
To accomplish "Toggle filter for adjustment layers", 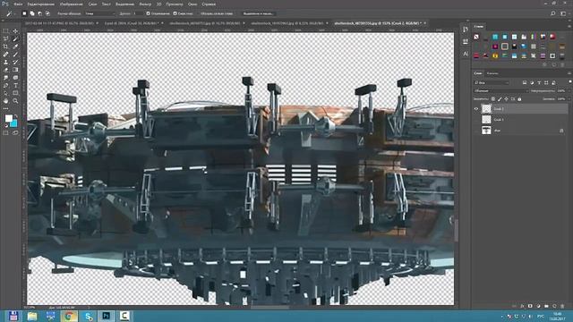I will point(532,83).
